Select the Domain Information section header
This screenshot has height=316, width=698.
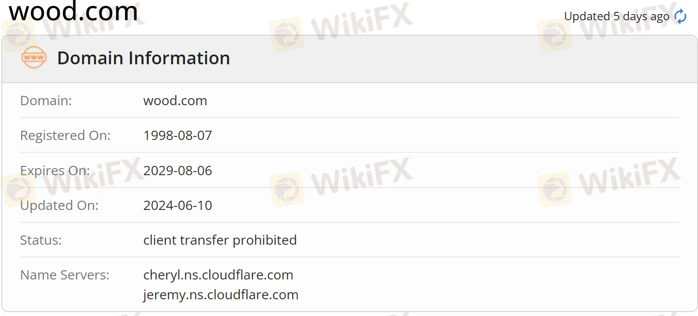tap(143, 58)
